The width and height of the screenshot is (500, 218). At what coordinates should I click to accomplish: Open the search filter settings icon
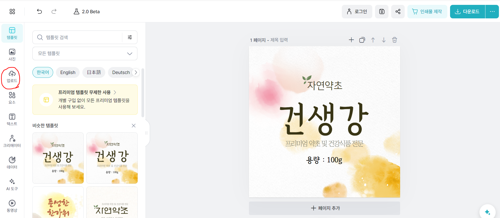[130, 37]
